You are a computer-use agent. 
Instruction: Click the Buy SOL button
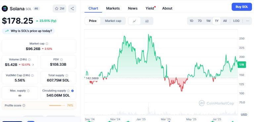(242, 7)
